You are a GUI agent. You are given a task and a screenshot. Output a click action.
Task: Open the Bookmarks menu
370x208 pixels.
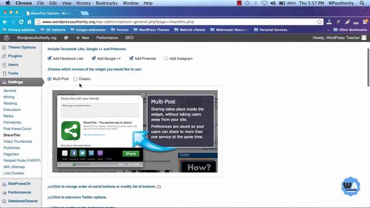coord(106,3)
